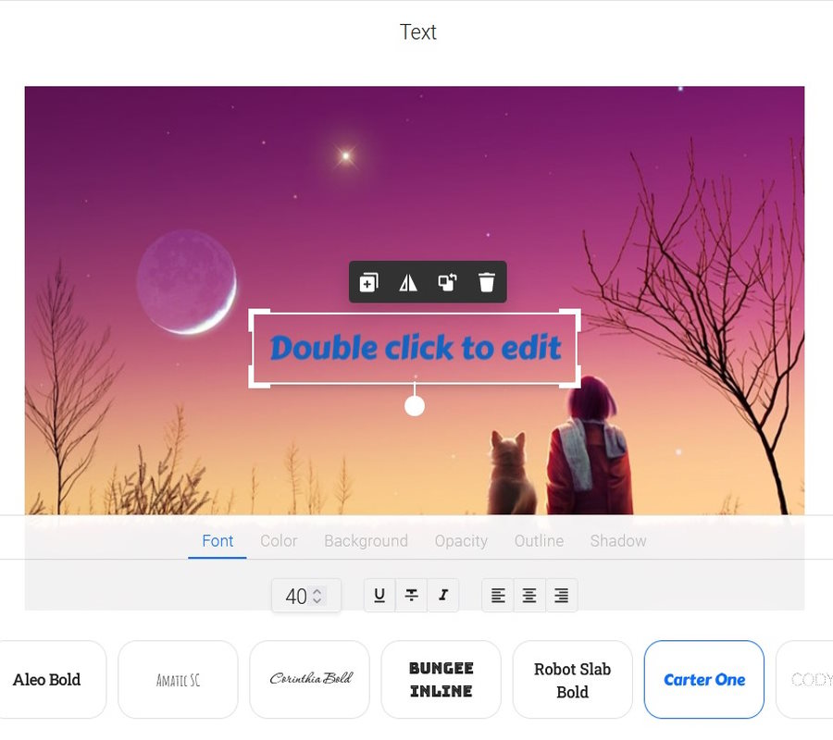Toggle strikethrough formatting
The width and height of the screenshot is (833, 740).
coord(411,595)
